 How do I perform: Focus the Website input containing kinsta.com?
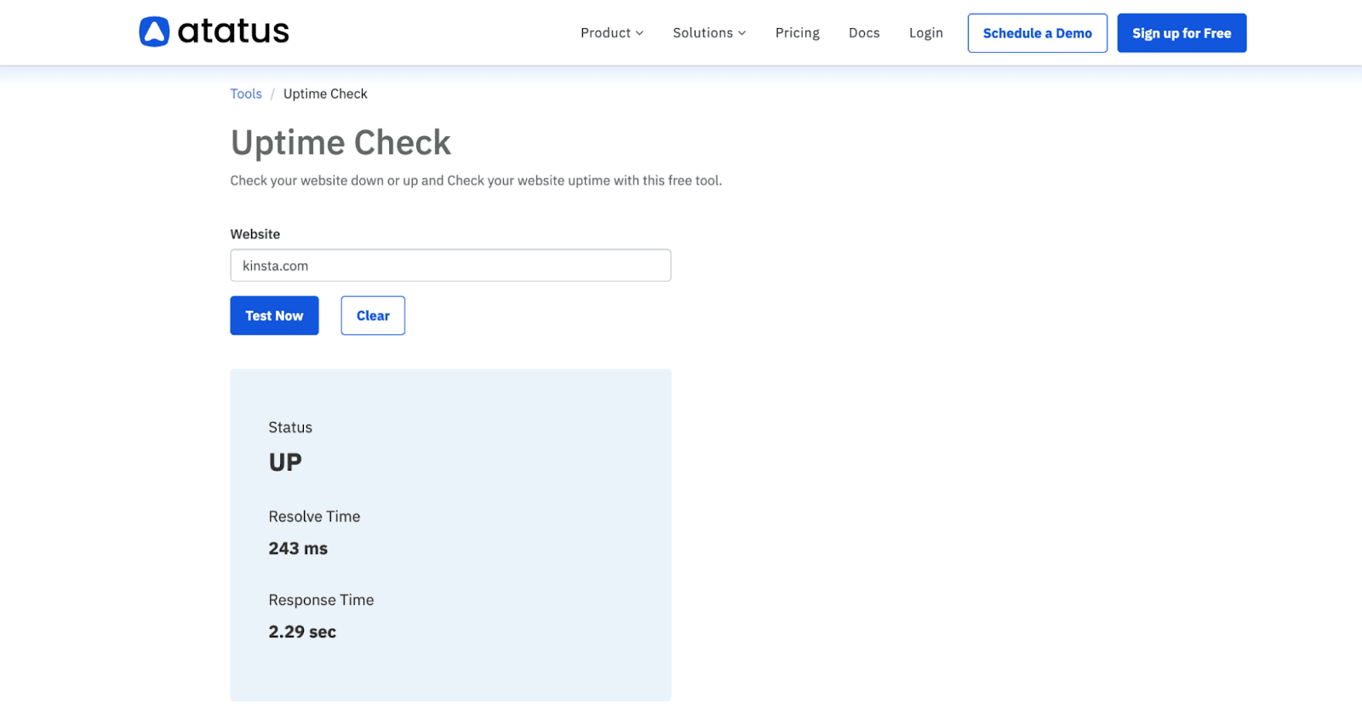point(450,266)
